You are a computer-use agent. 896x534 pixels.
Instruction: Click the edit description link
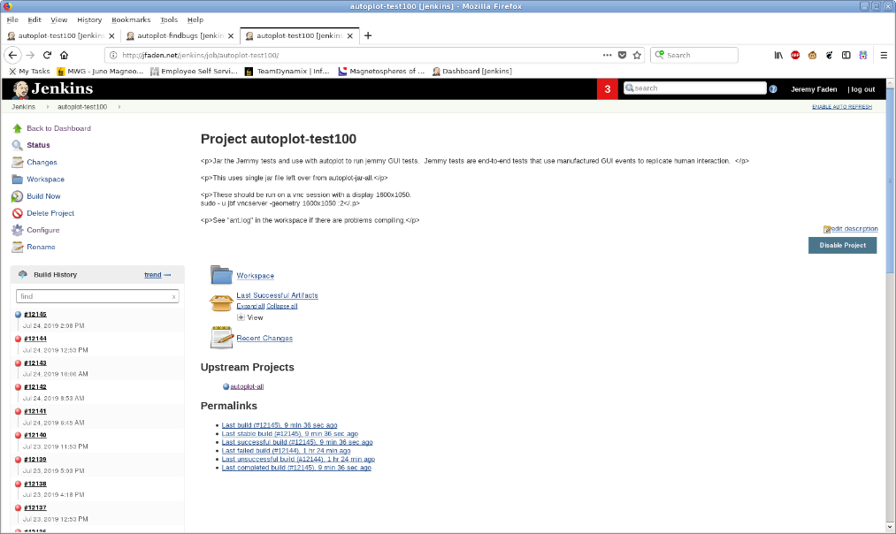tap(854, 228)
